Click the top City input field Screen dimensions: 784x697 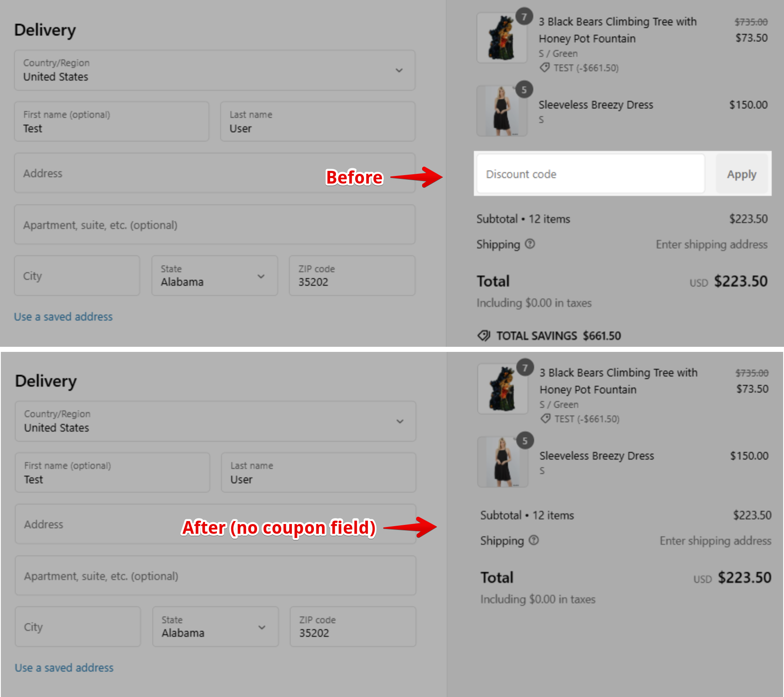click(x=77, y=275)
